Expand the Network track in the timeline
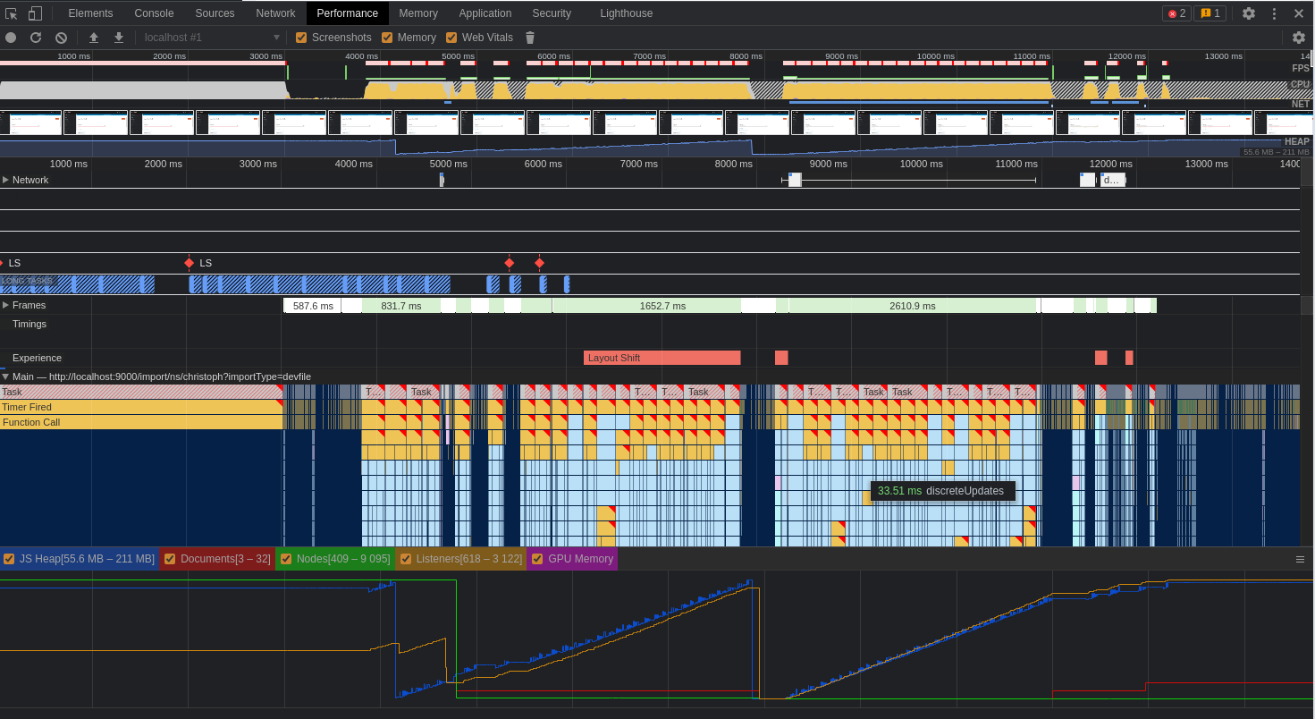The height and width of the screenshot is (719, 1315). 5,180
